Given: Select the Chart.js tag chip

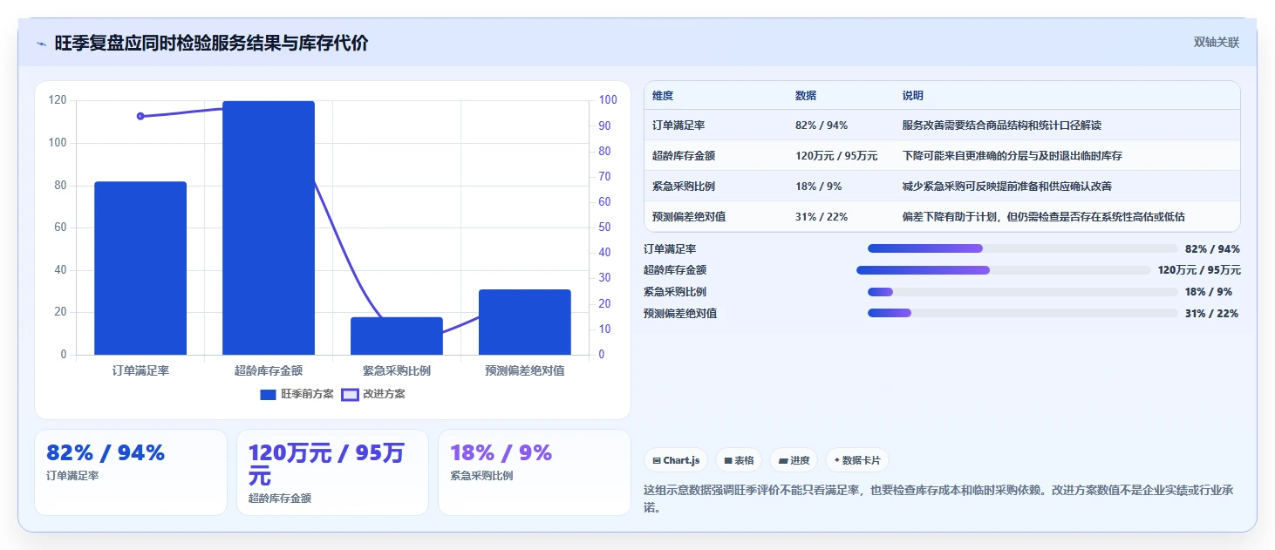Looking at the screenshot, I should pos(676,460).
